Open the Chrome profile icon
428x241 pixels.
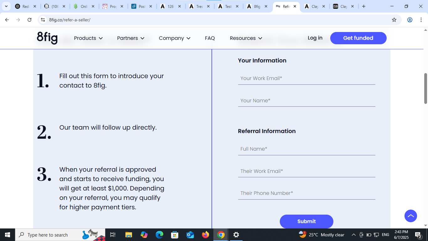click(x=410, y=20)
